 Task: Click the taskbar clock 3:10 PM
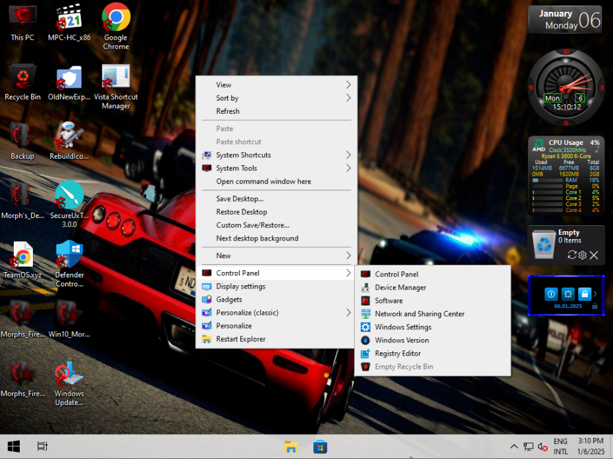(x=591, y=446)
